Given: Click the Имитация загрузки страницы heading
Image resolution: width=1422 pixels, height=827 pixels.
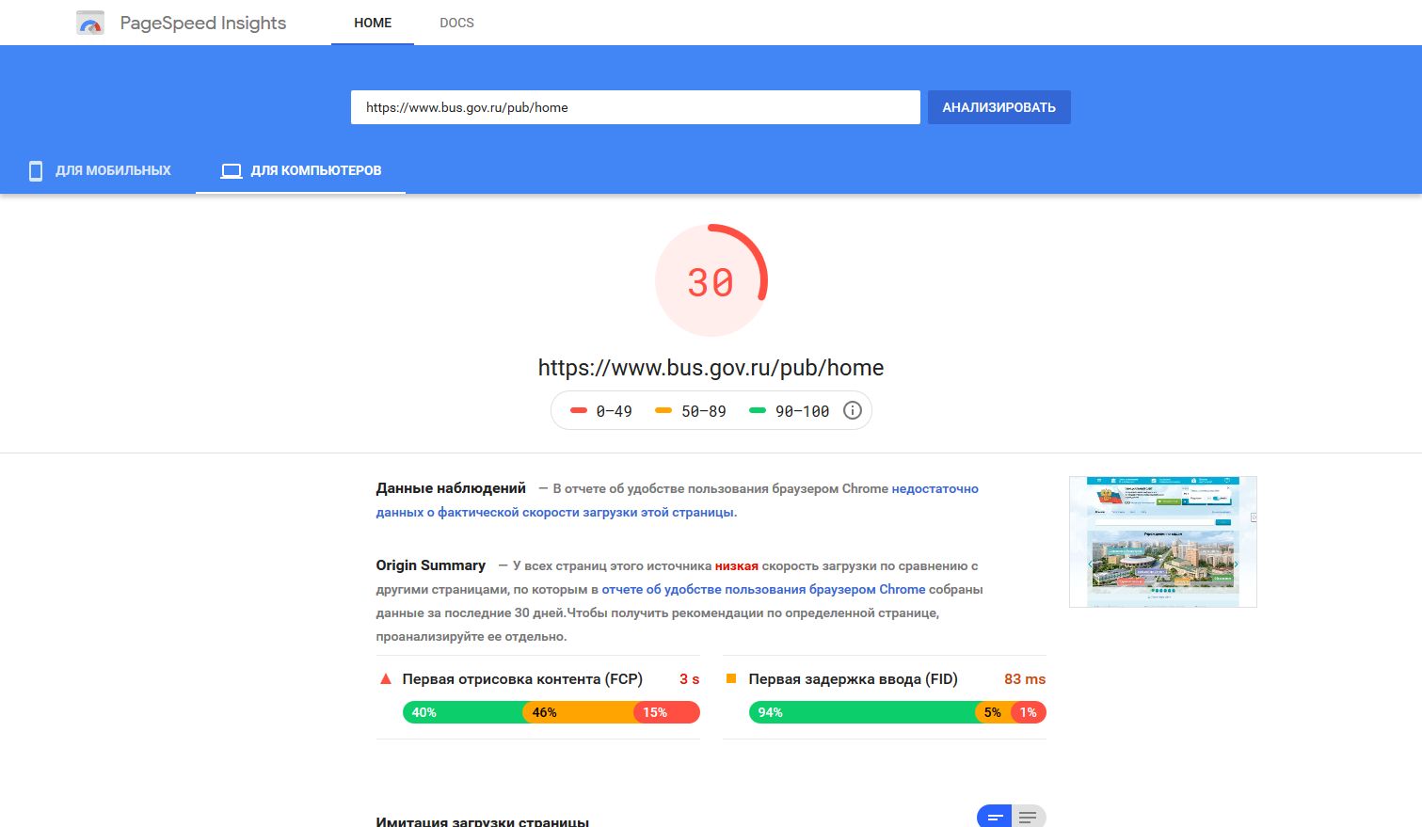Looking at the screenshot, I should point(483,821).
